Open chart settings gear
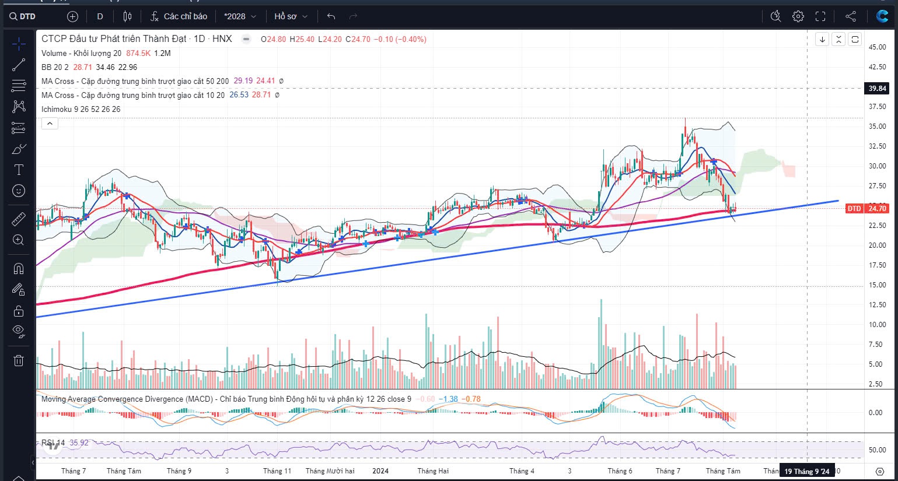The width and height of the screenshot is (898, 481). click(x=798, y=16)
